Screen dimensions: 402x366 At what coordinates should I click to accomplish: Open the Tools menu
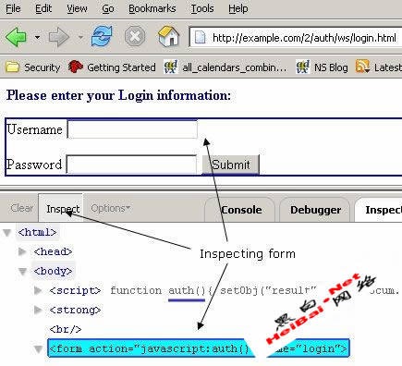pyautogui.click(x=202, y=8)
